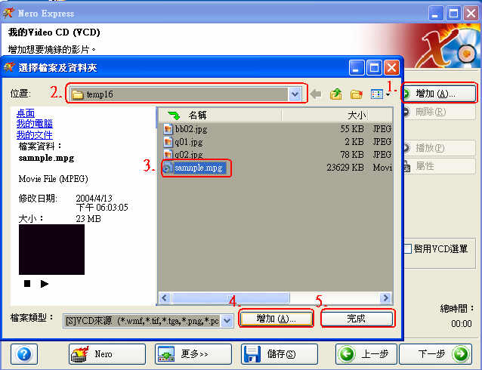Create a new folder with toolbar icon
Screen dimensions: 482x370
[356, 94]
